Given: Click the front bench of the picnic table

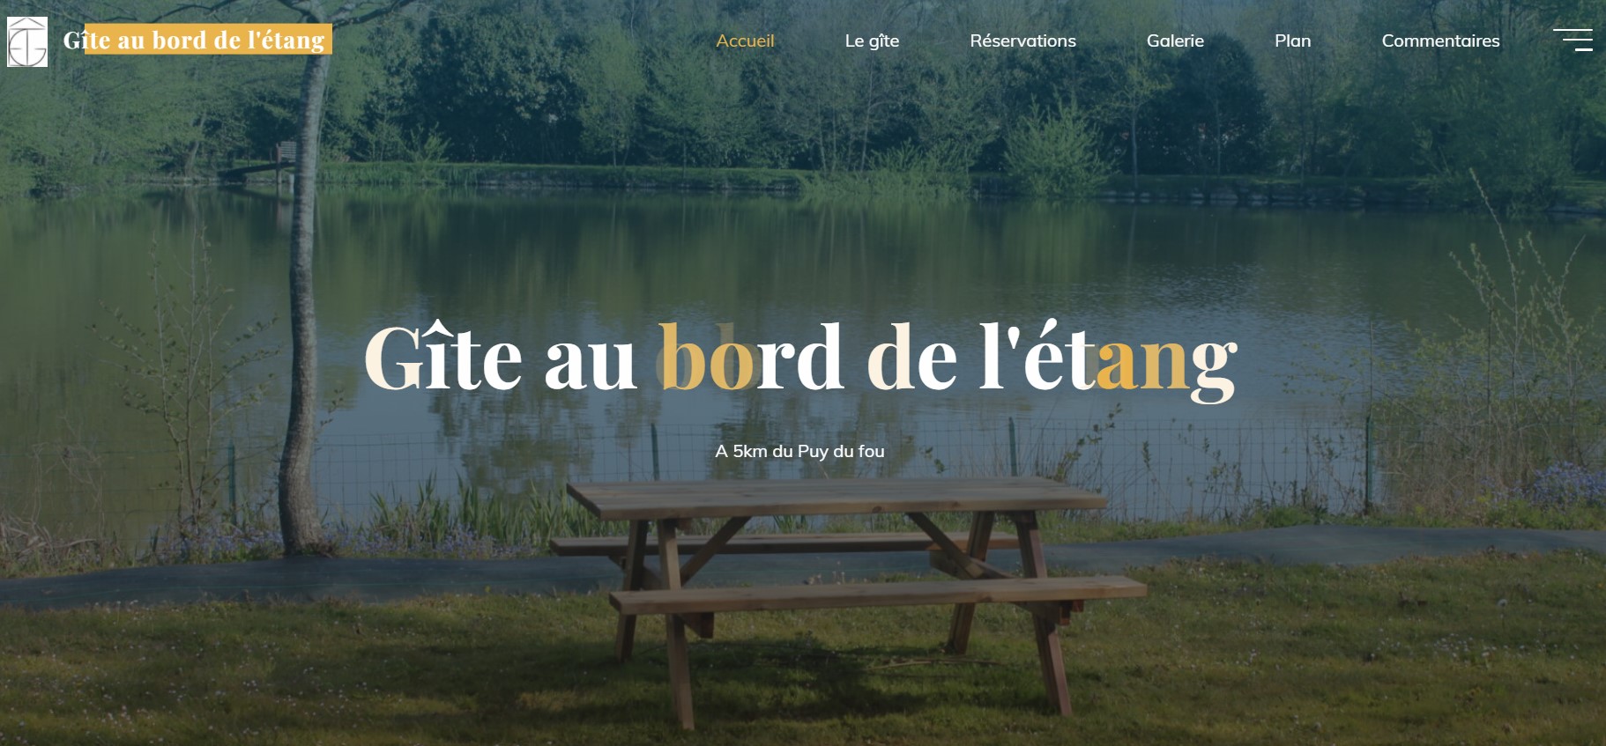Looking at the screenshot, I should click(878, 595).
